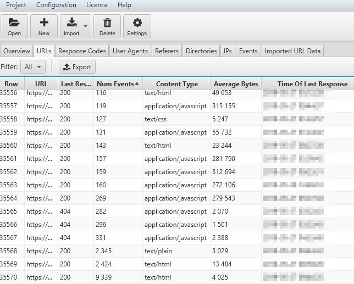Open the Project menu
Viewport: 354px width, 284px height.
[16, 5]
